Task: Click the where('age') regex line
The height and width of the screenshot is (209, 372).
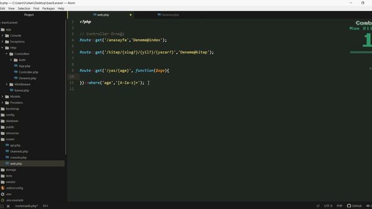Action: pos(112,82)
